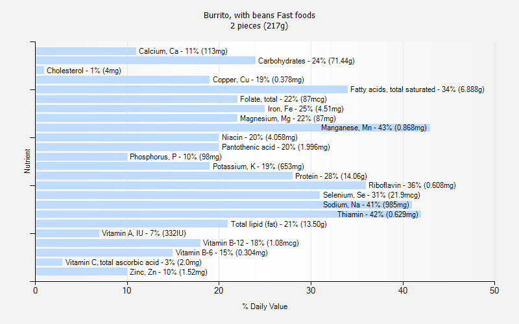The width and height of the screenshot is (519, 324).
Task: Click the x-axis tick label '10'
Action: (127, 290)
